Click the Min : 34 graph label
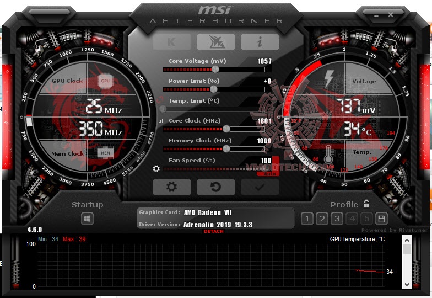 (48, 239)
